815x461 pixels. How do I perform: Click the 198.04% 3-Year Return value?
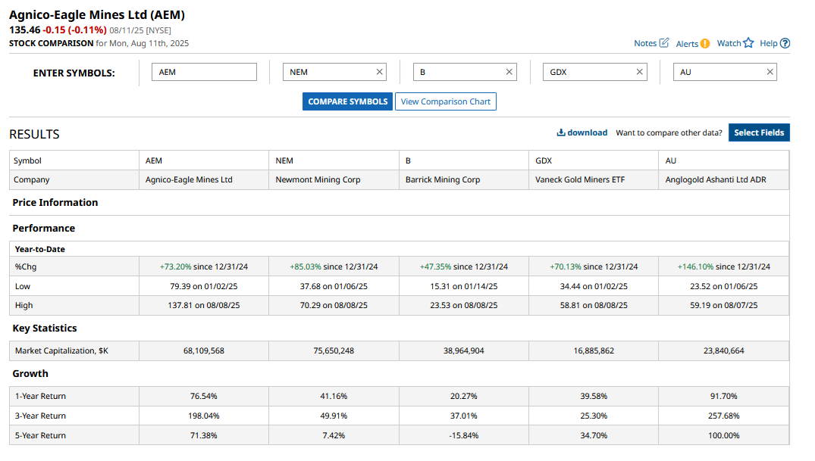[x=204, y=416]
